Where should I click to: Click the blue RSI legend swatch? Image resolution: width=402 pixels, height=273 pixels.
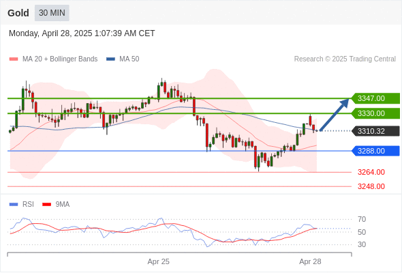pyautogui.click(x=14, y=205)
